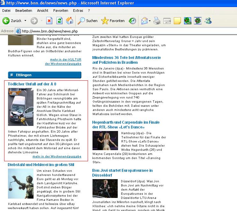
Task: Launch the ICQ PRO flower icon
Action: pos(188,21)
